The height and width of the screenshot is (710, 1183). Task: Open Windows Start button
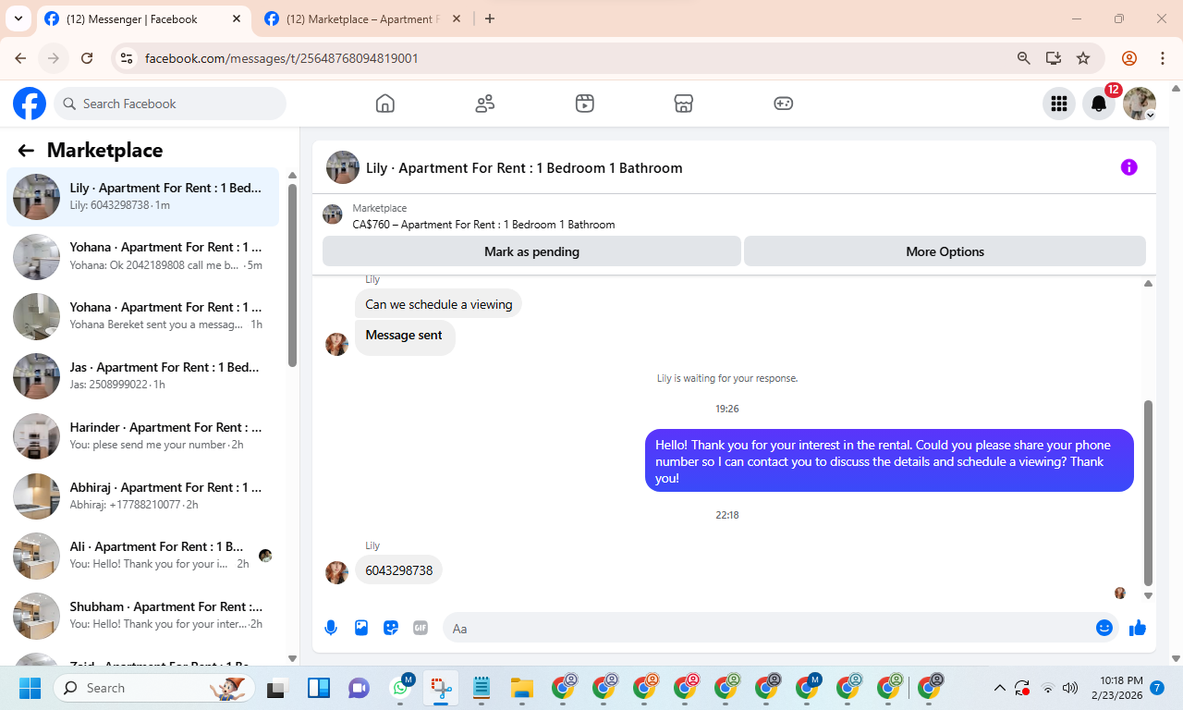[x=30, y=688]
